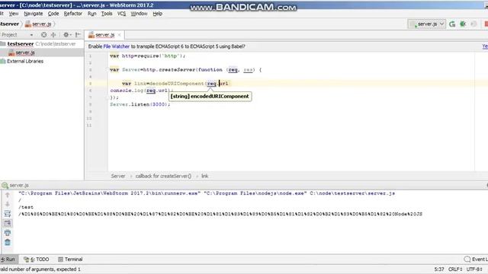Viewport: 488px width, 274px height.
Task: Click server.js in the navigation breadcrumb
Action: 38,24
